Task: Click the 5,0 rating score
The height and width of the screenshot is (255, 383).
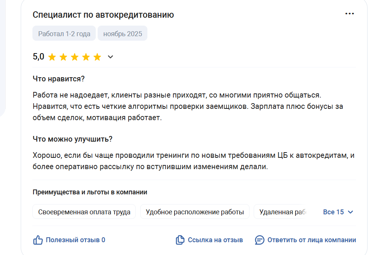Action: point(38,57)
